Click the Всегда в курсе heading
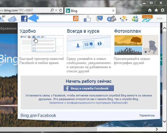This screenshot has height=133, width=167. click(x=83, y=31)
